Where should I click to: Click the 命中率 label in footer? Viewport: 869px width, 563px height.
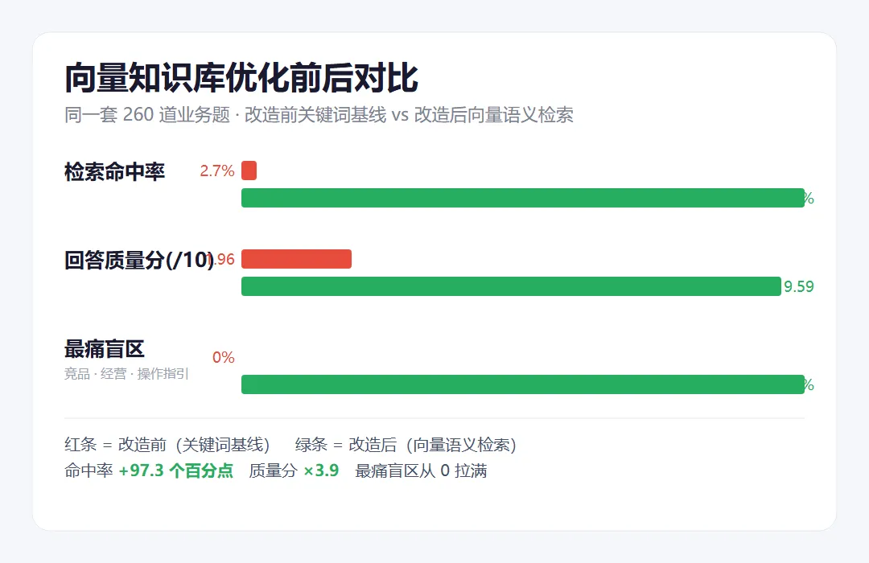(89, 471)
